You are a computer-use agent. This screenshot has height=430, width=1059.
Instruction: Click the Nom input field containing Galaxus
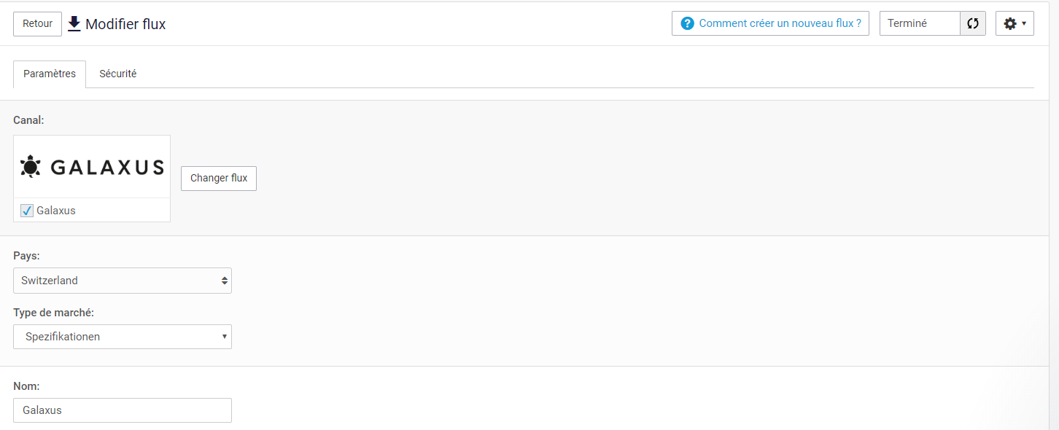click(123, 410)
